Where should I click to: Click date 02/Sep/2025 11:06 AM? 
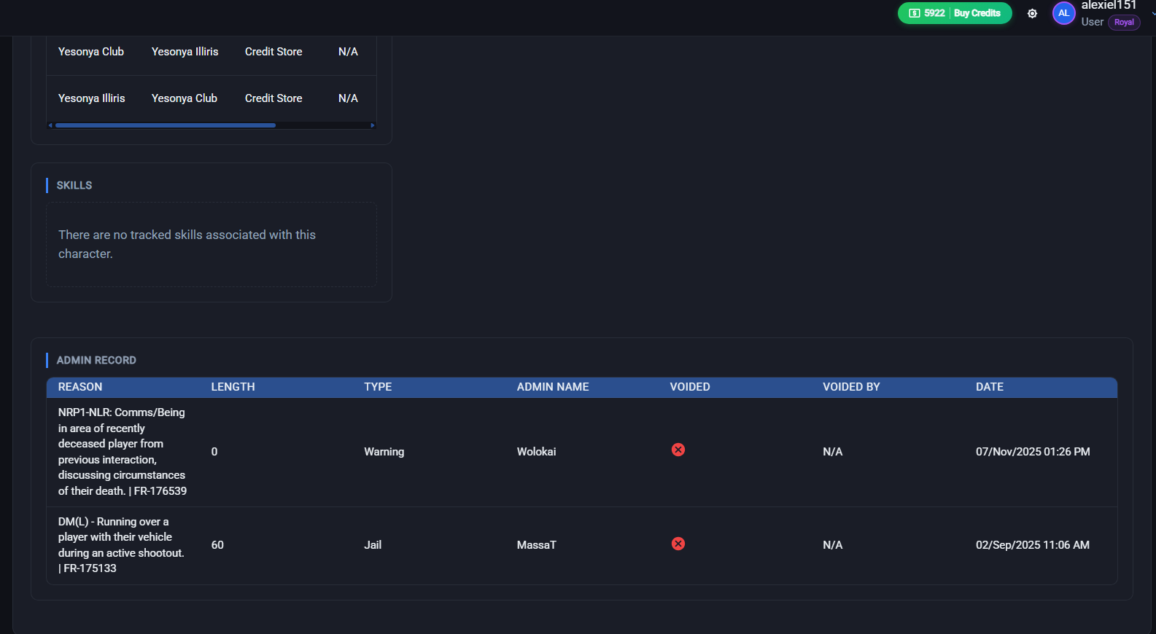pos(1033,545)
